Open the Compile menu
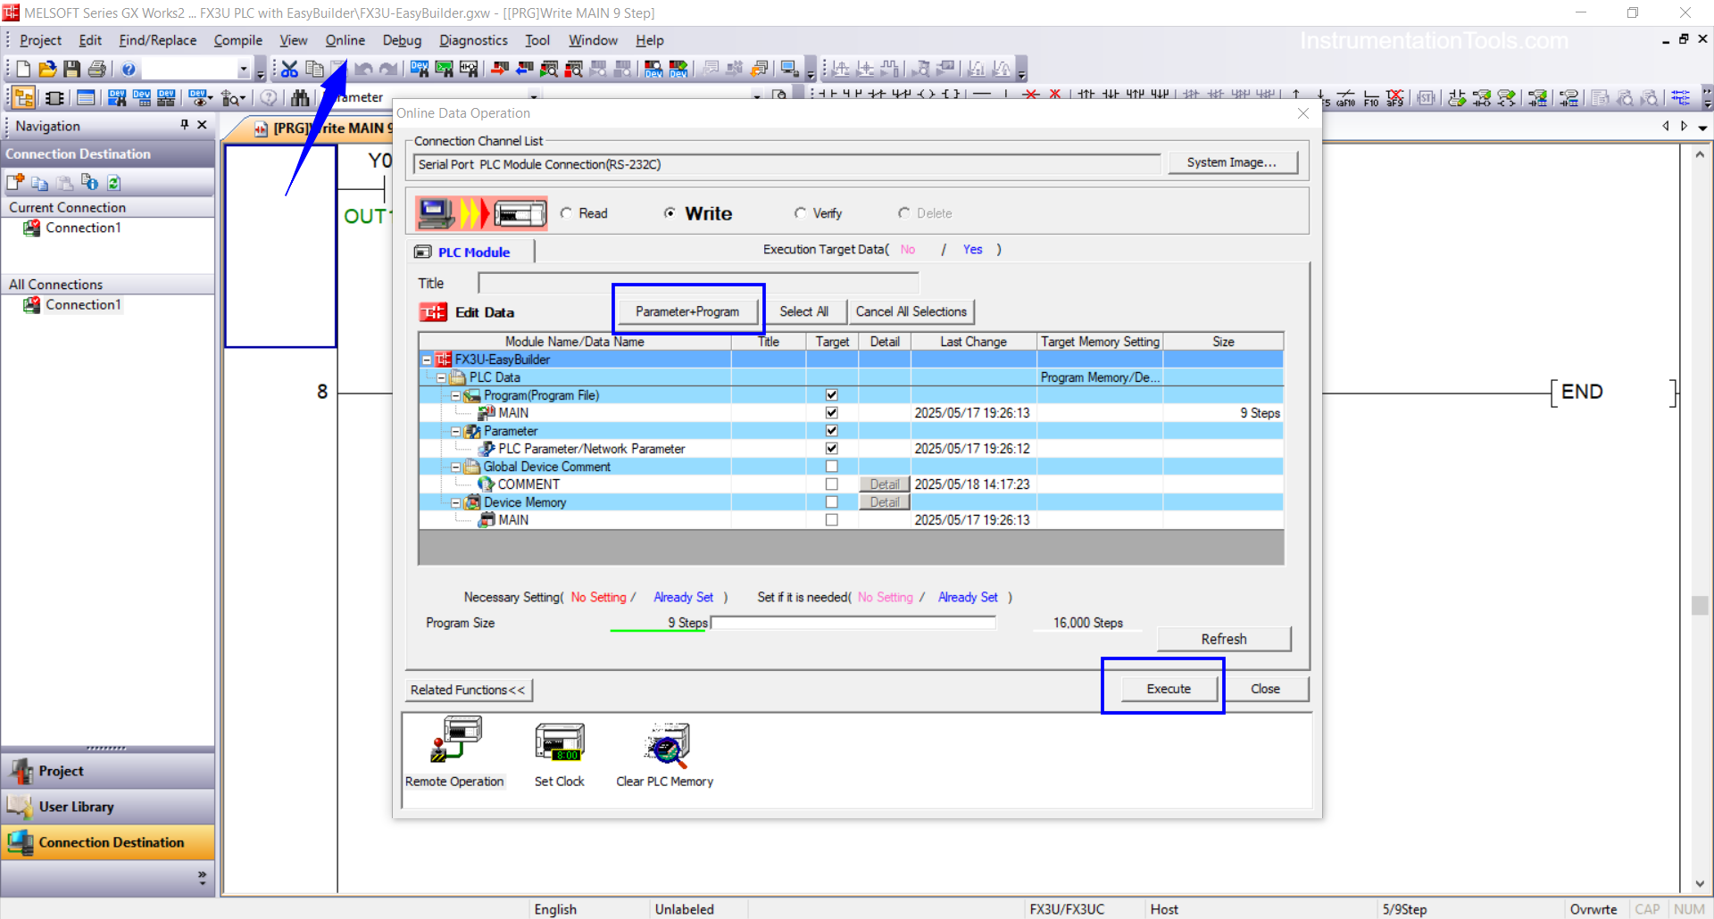This screenshot has height=919, width=1714. pyautogui.click(x=237, y=40)
